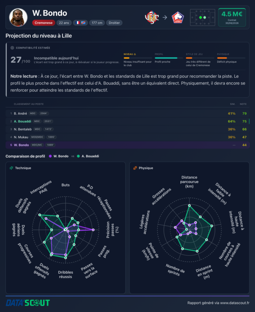Click the NIVEAU progress bar

138,58
